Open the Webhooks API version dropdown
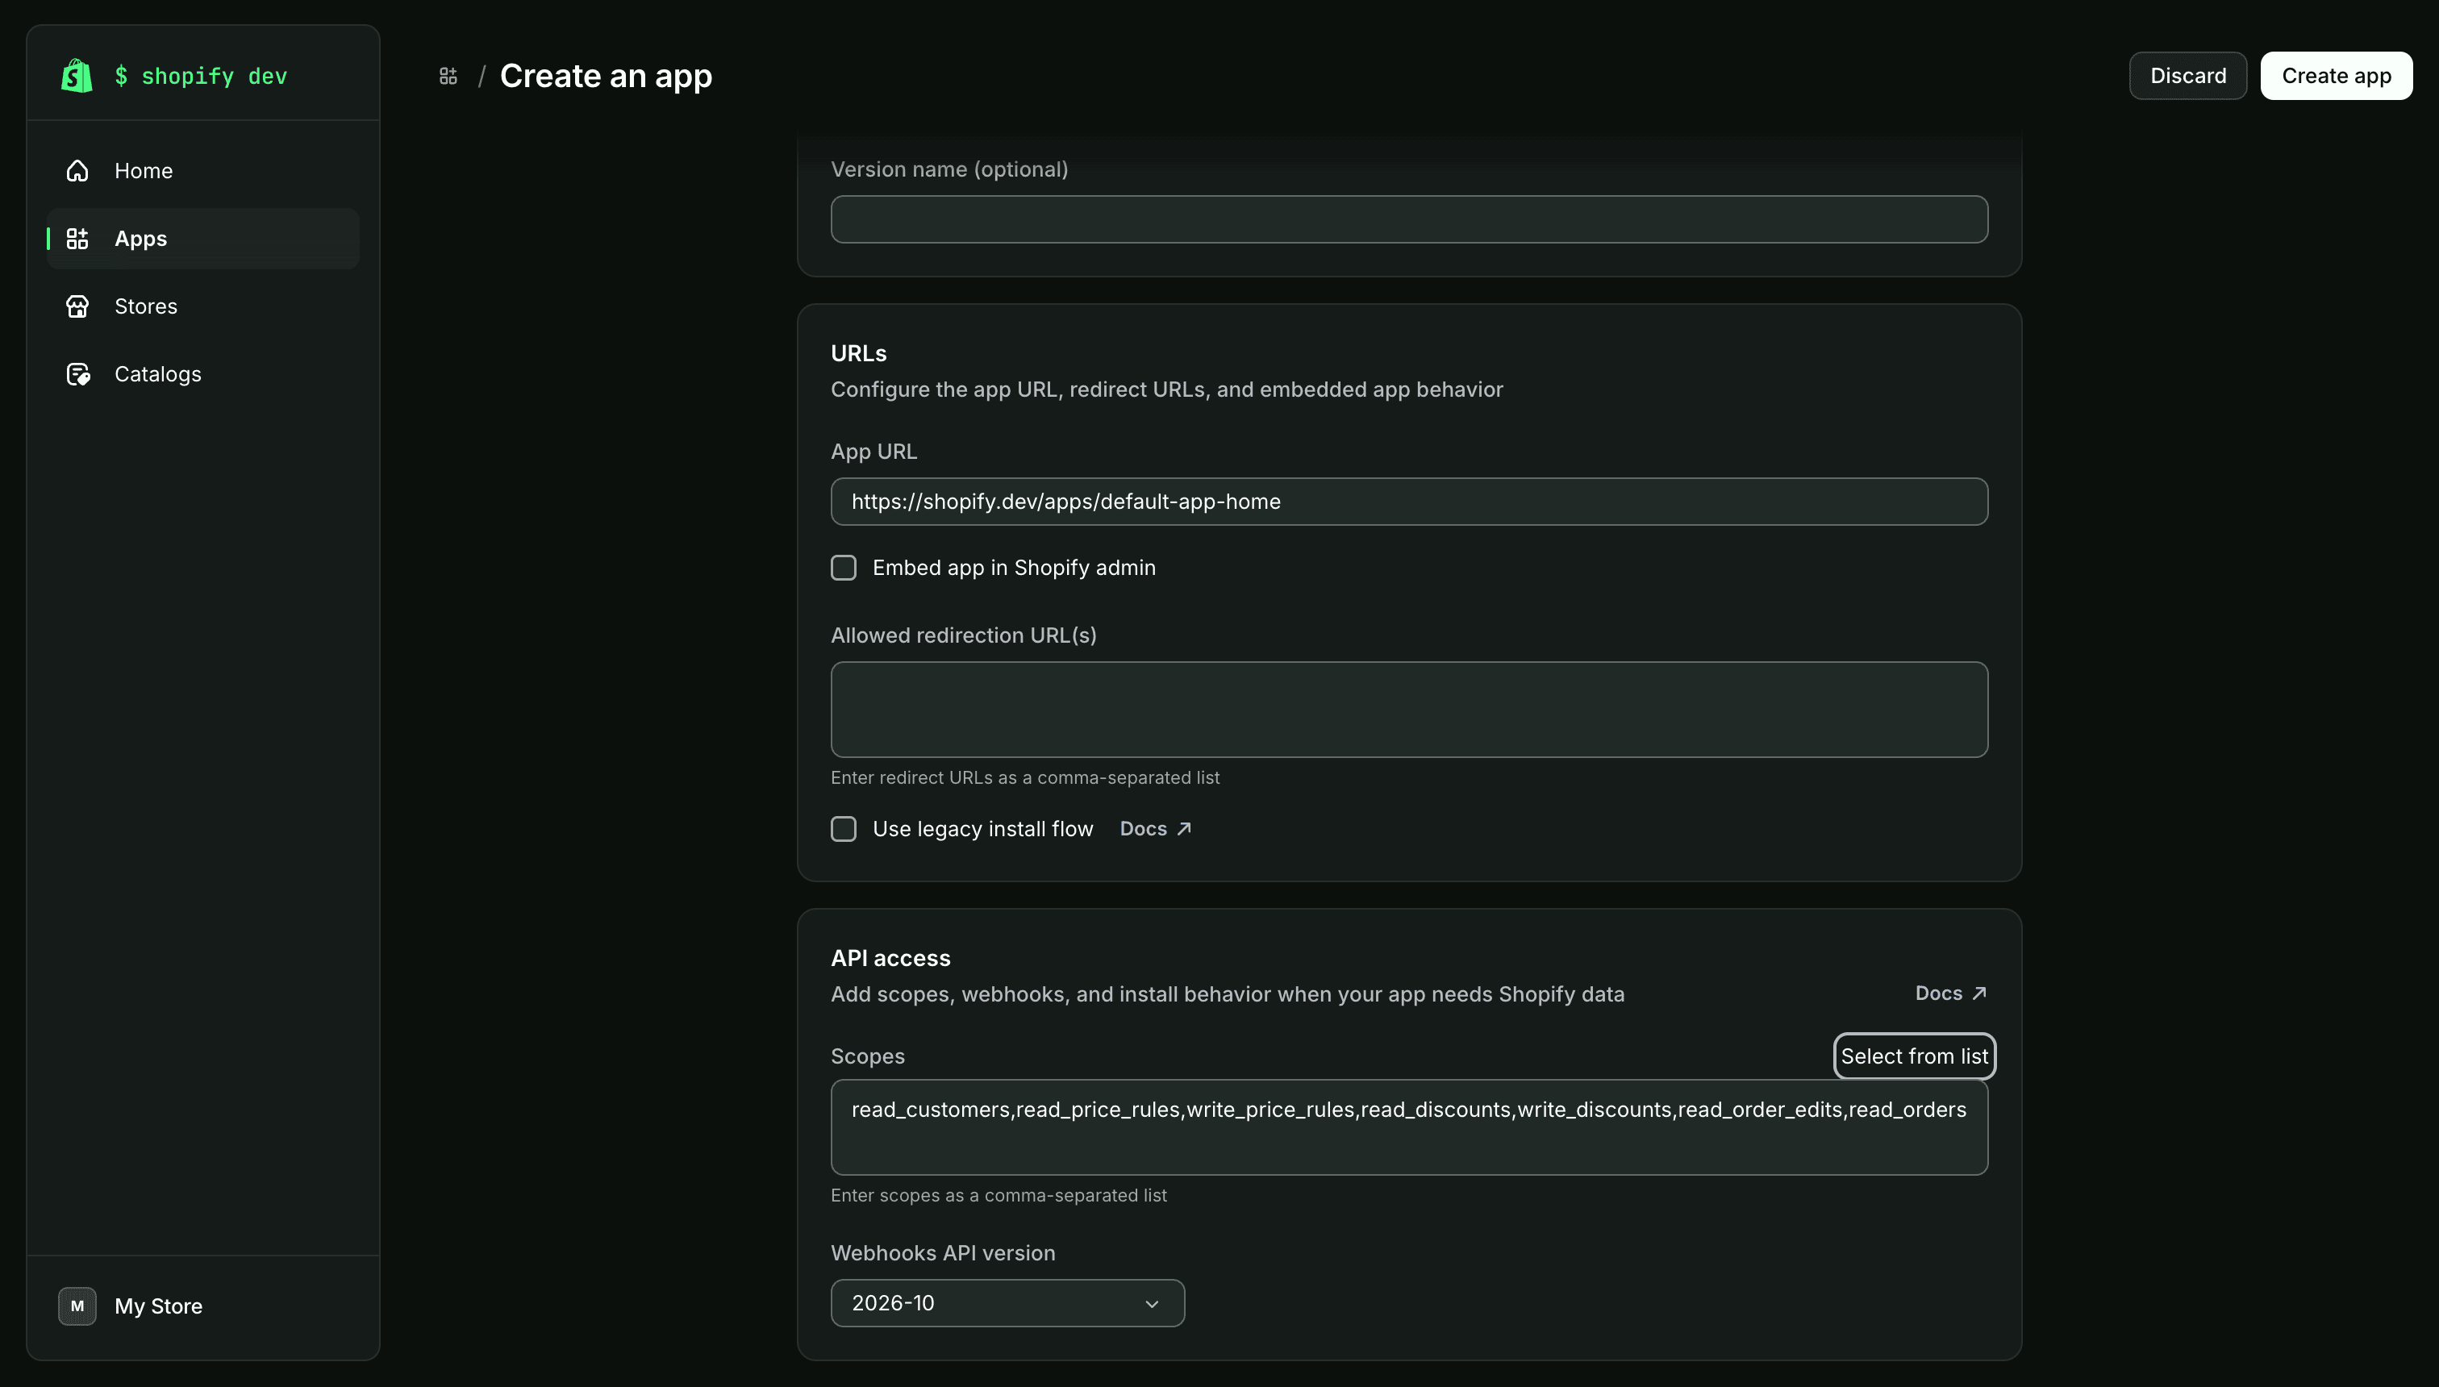This screenshot has height=1387, width=2439. [x=1007, y=1302]
